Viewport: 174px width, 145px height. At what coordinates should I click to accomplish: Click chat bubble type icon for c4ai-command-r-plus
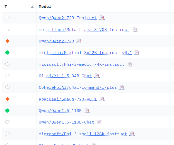7,87
